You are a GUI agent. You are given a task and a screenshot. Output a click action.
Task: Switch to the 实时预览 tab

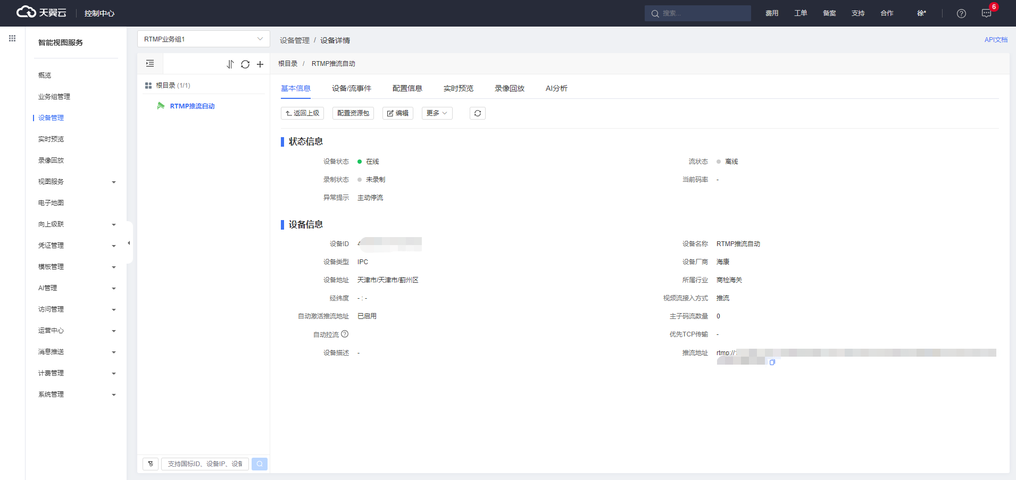click(x=458, y=88)
